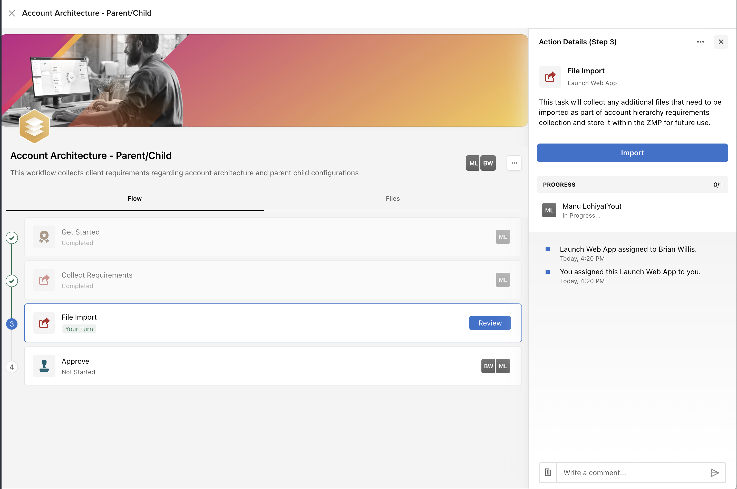
Task: Expand the PROGRESS section header
Action: pos(632,185)
